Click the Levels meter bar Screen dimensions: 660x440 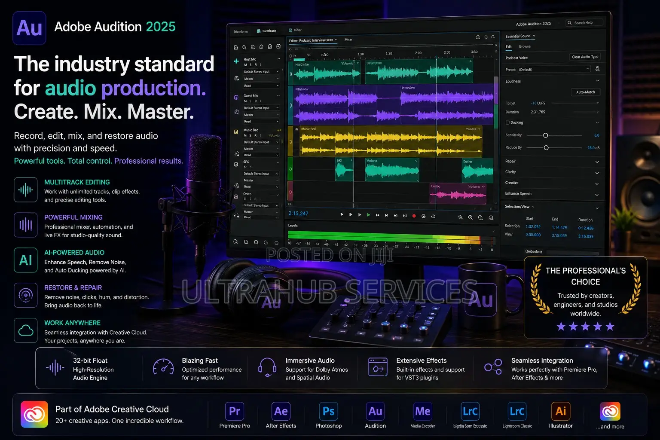[x=391, y=238]
